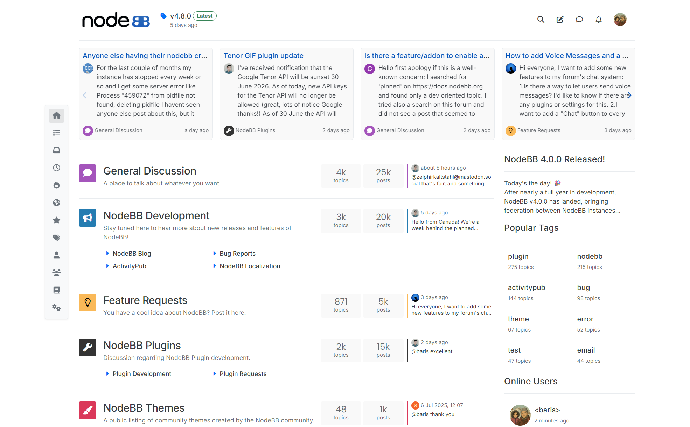Open the Tags icon in left sidebar
Viewport: 690px width, 427px height.
coord(56,238)
